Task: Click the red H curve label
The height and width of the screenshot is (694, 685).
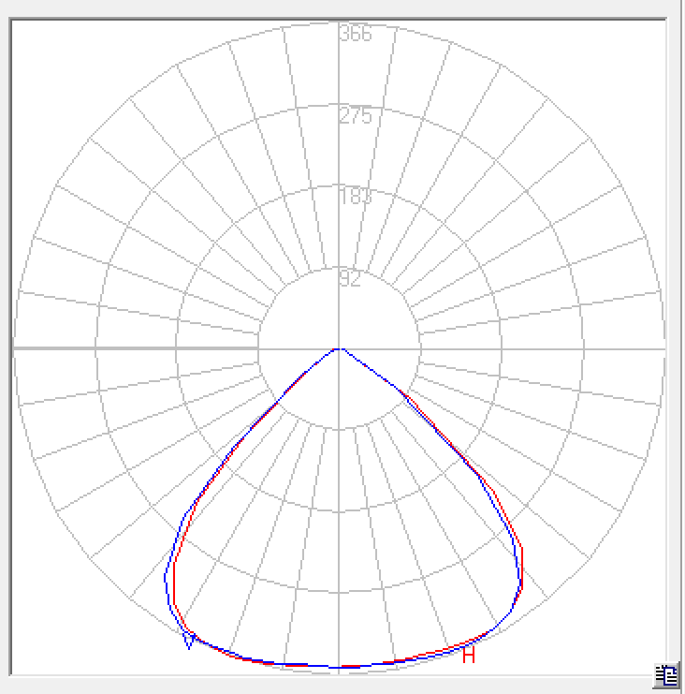Action: (469, 656)
